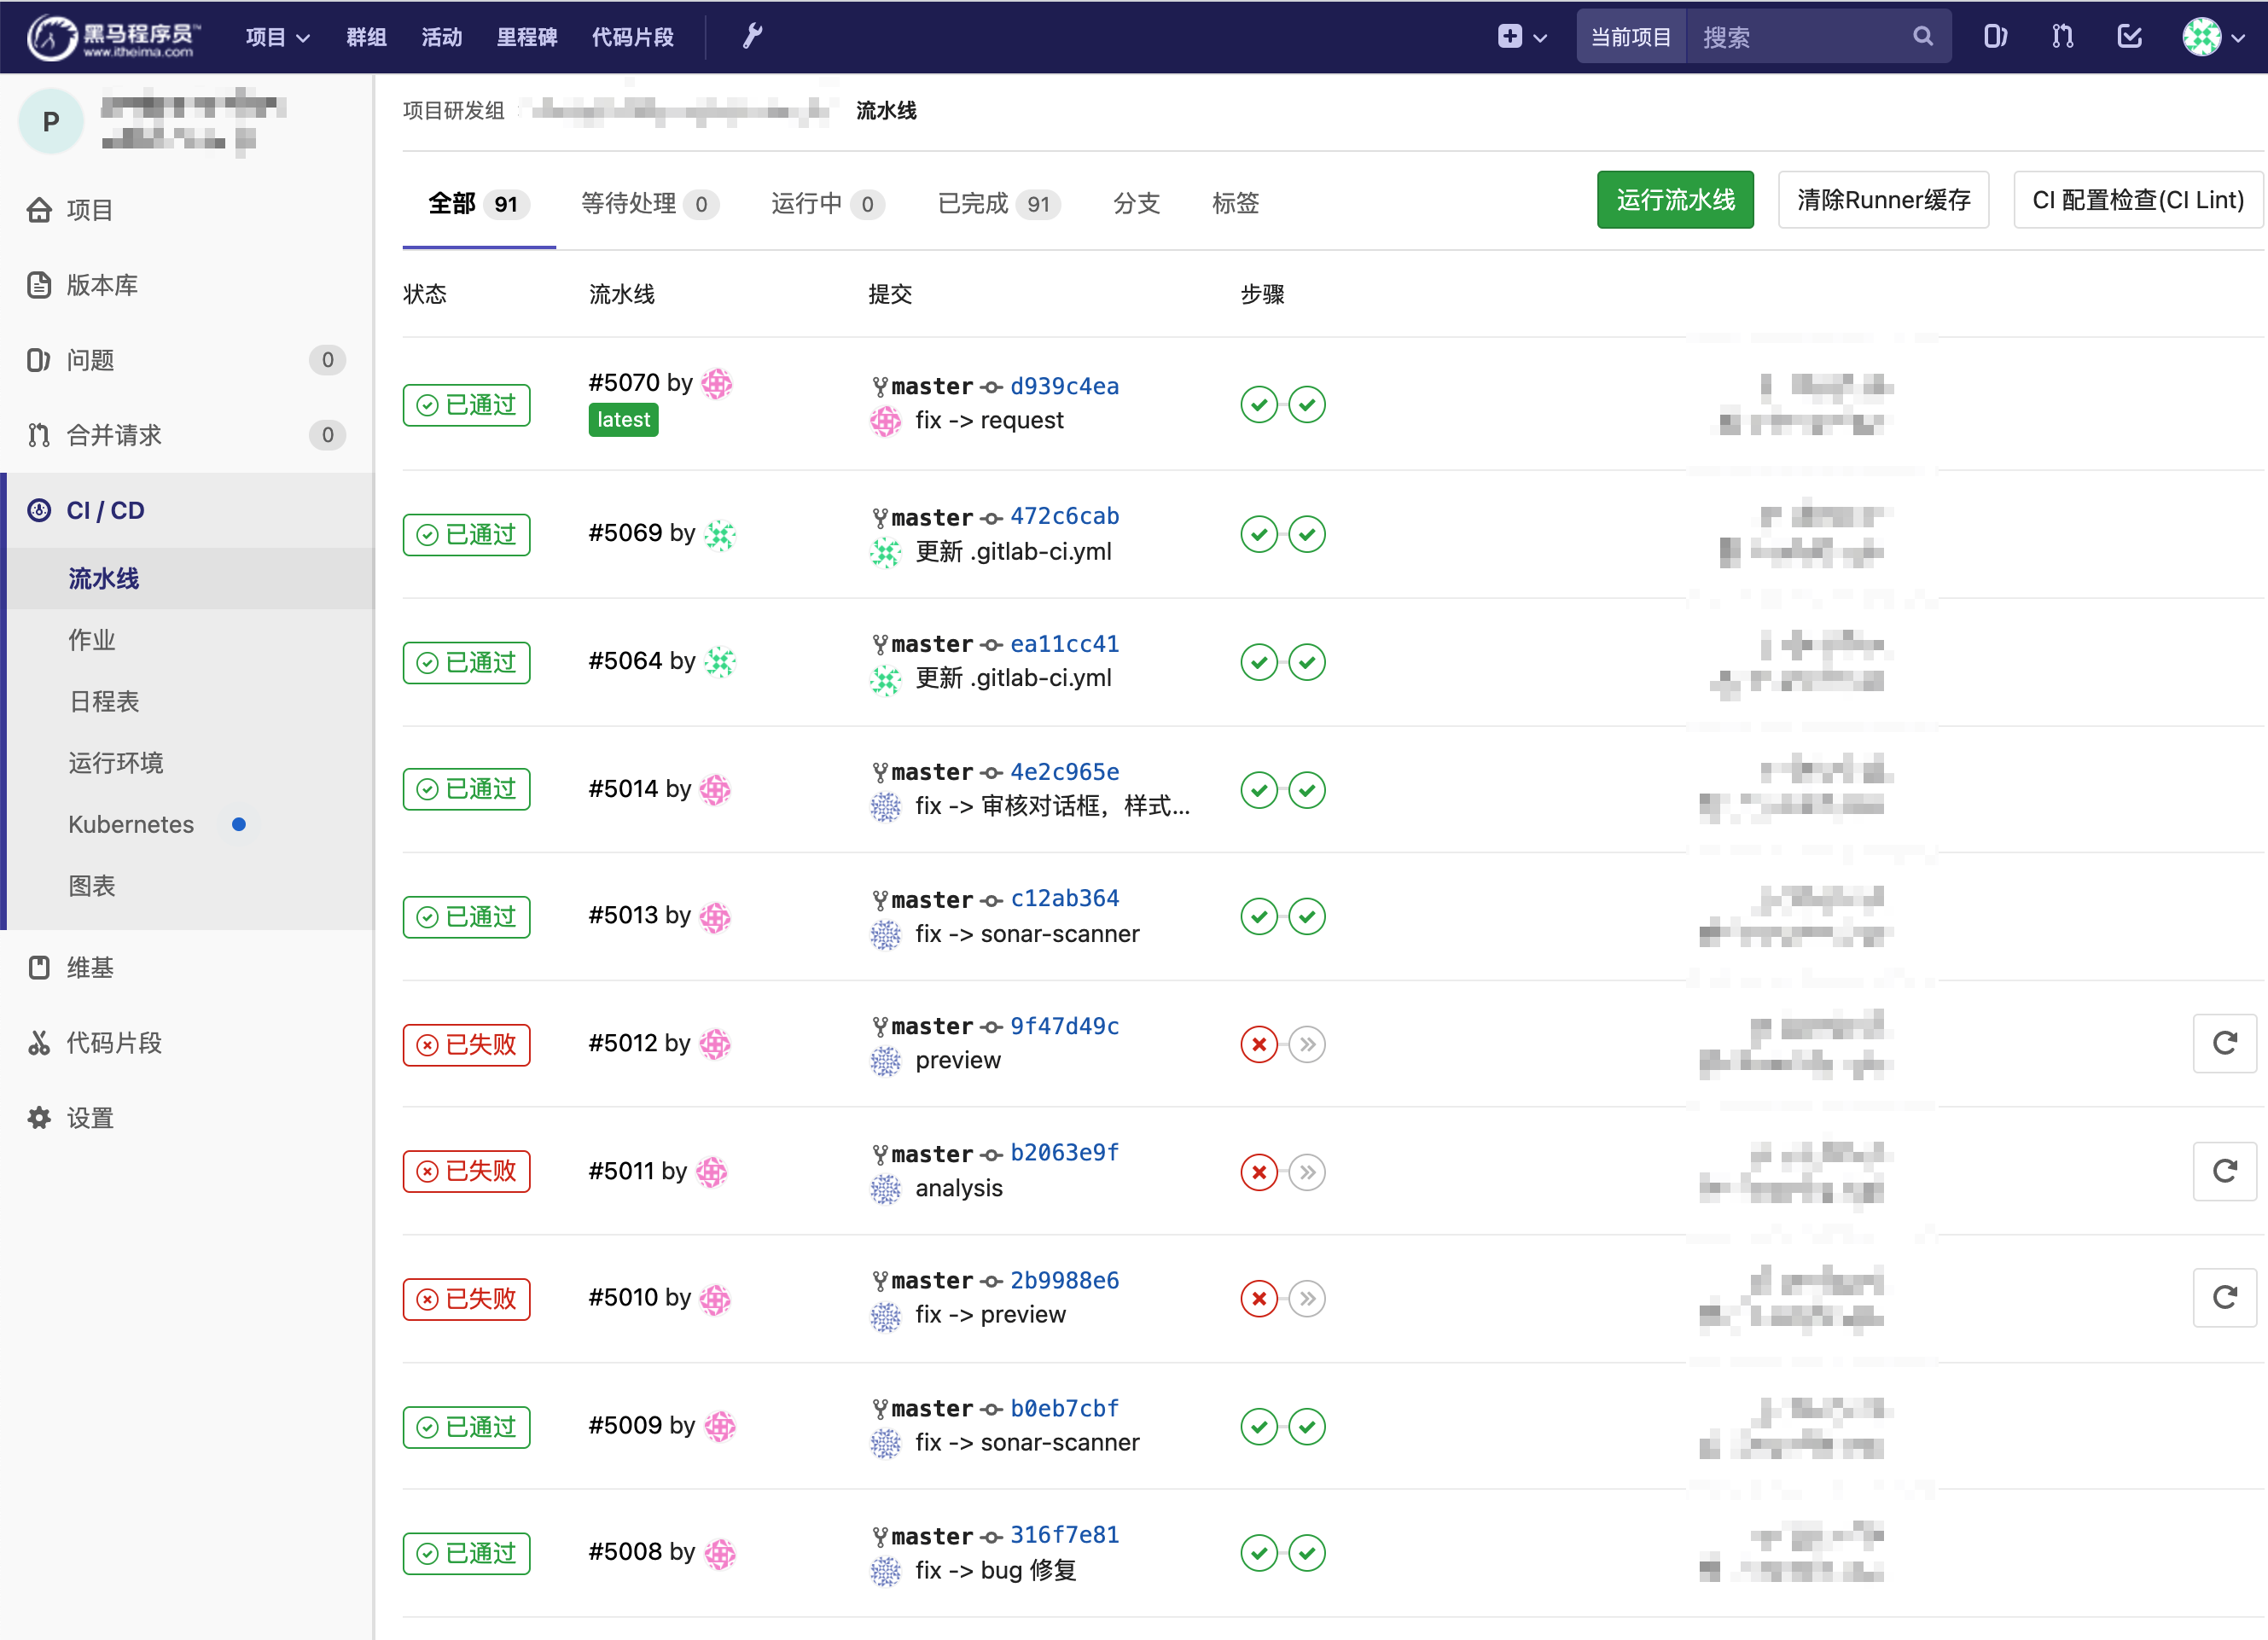Click the admin wrench icon in navbar
Image resolution: width=2268 pixels, height=1640 pixels.
(752, 37)
